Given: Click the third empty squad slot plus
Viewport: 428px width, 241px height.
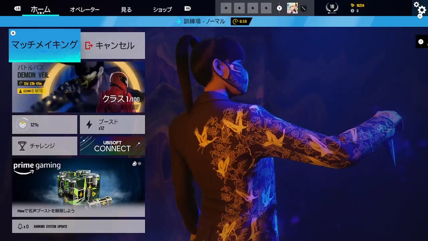Looking at the screenshot, I should [252, 8].
